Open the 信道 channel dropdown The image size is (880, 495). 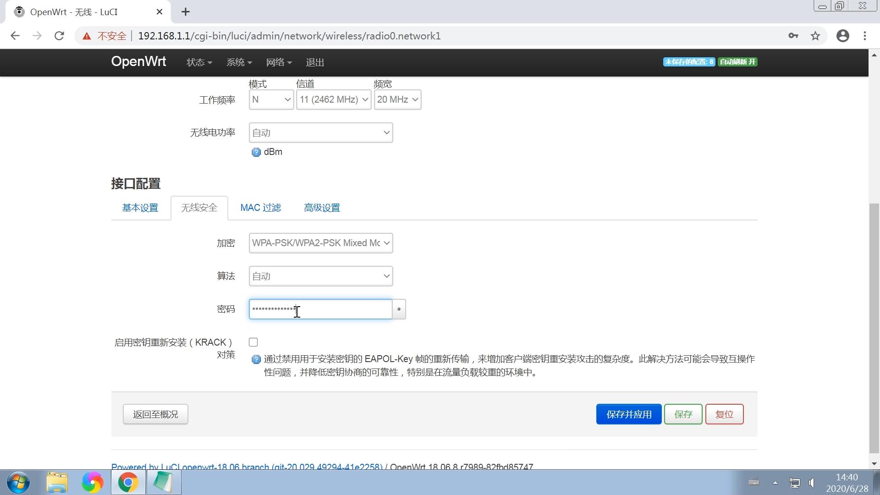coord(333,99)
